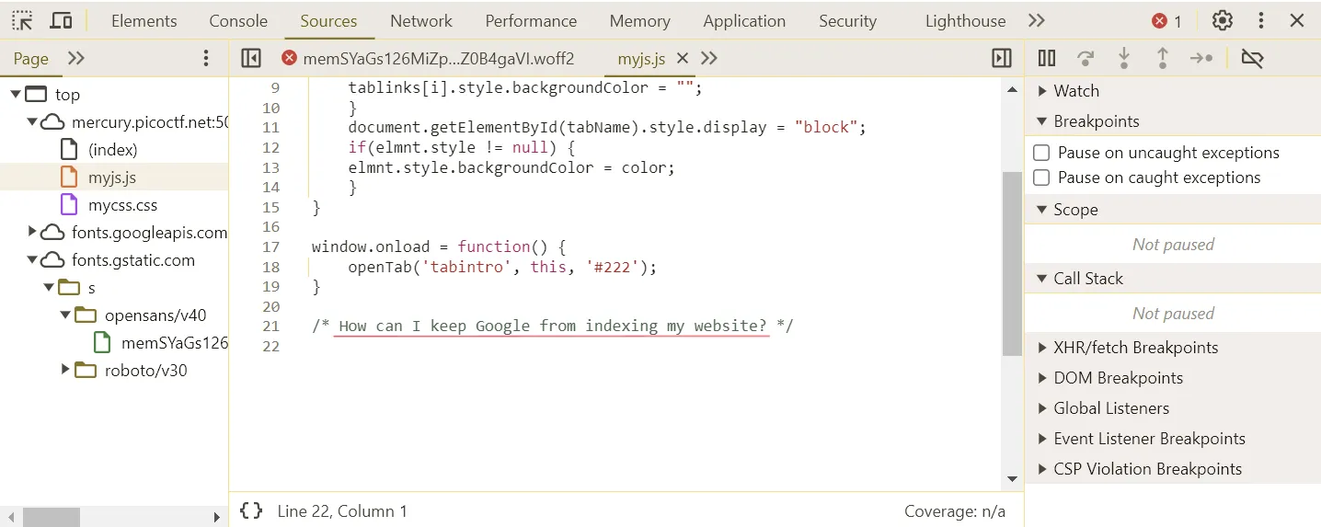
Task: Click the red error count badge
Action: [x=1166, y=21]
